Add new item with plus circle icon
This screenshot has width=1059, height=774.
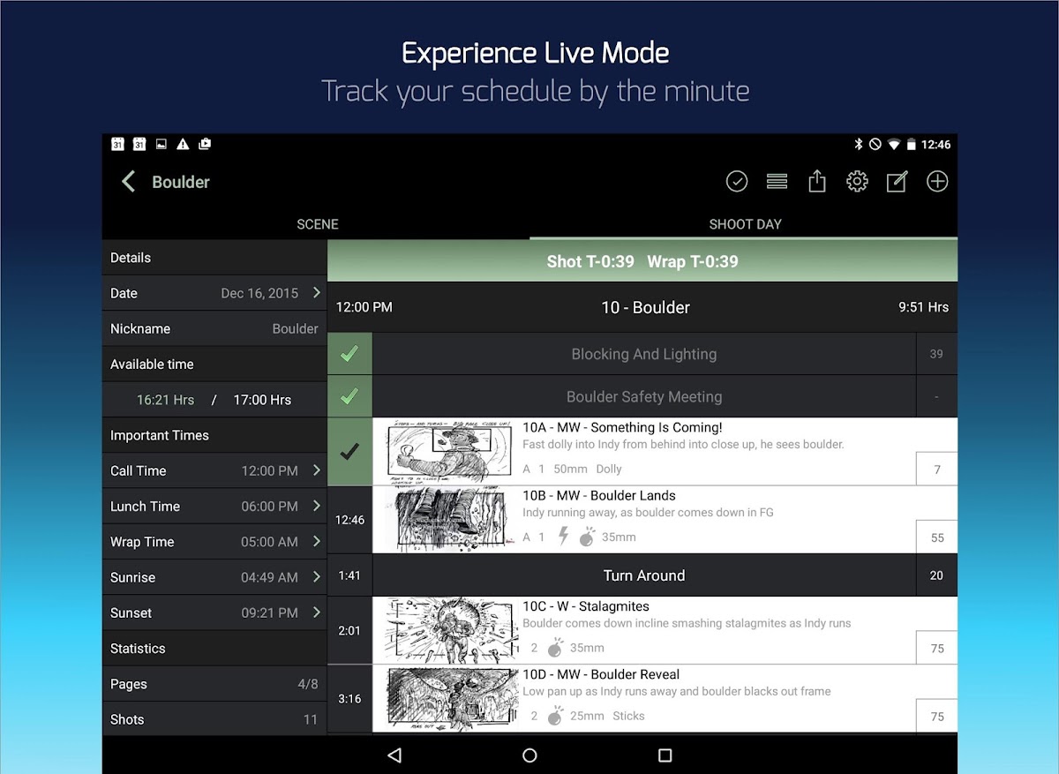(937, 182)
